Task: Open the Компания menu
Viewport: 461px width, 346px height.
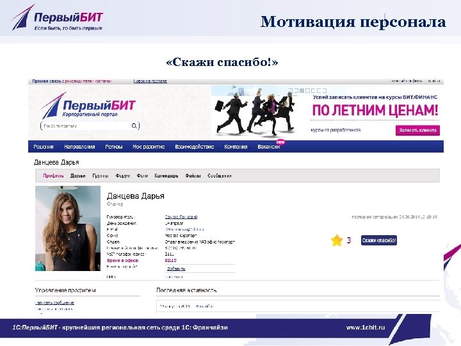Action: coord(236,147)
